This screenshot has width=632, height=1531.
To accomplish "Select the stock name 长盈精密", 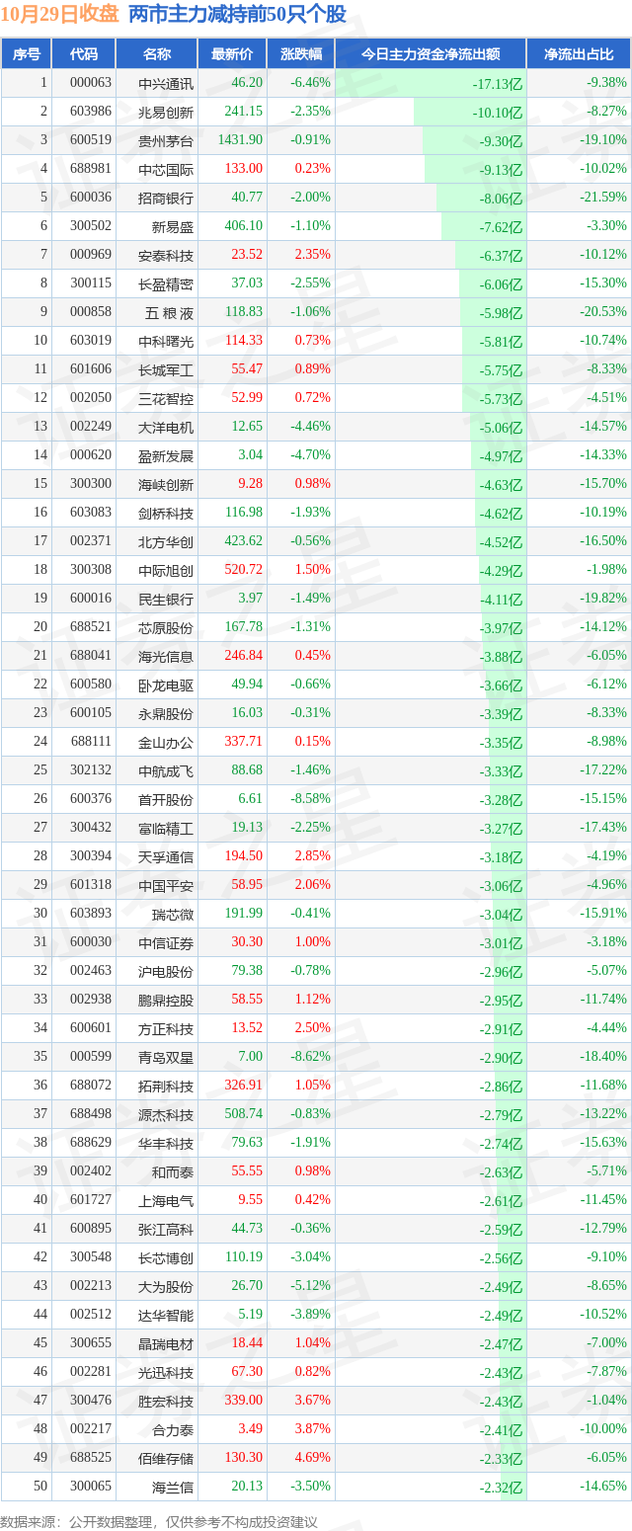I will pos(166,283).
